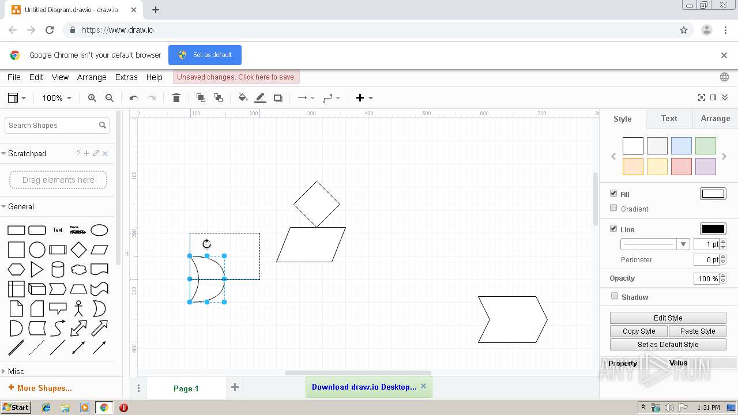Screen dimensions: 738x415
Task: Select the Triangle shape in General
Action: [37, 269]
